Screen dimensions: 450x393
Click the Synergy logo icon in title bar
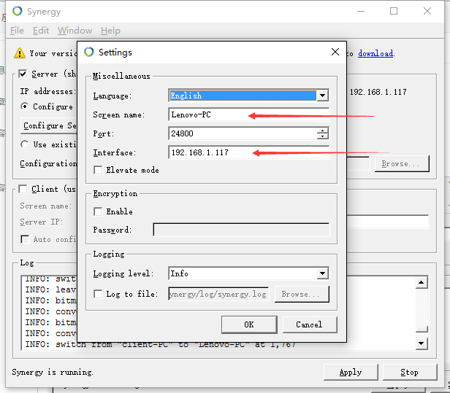pos(18,11)
